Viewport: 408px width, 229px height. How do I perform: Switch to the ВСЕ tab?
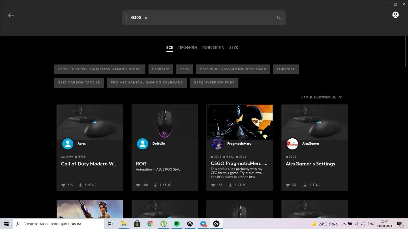click(170, 48)
